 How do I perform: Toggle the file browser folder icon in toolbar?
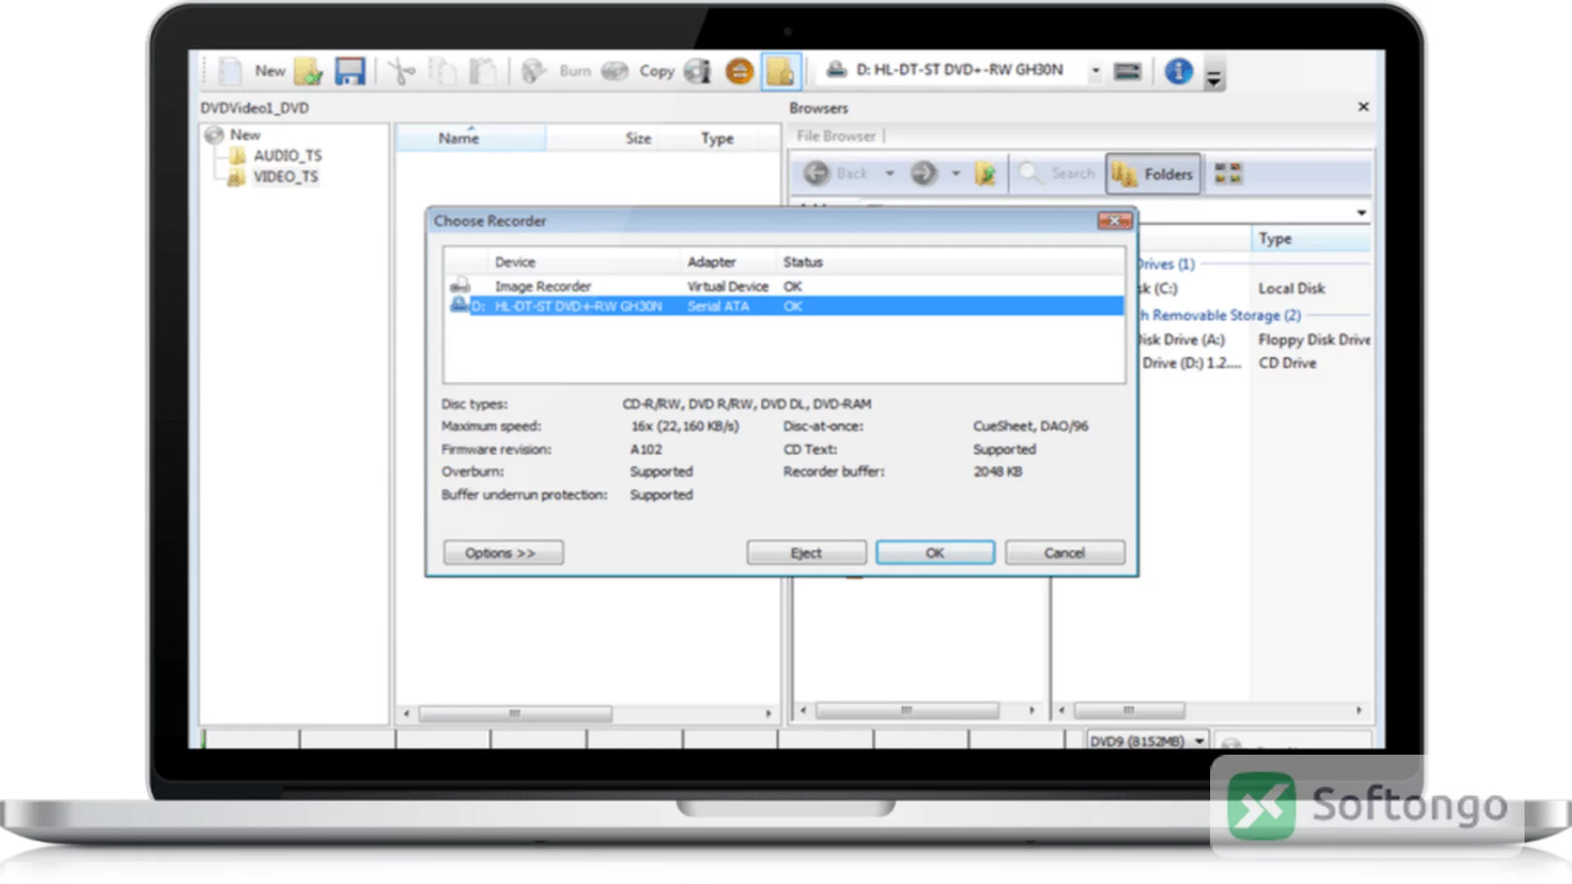click(780, 71)
